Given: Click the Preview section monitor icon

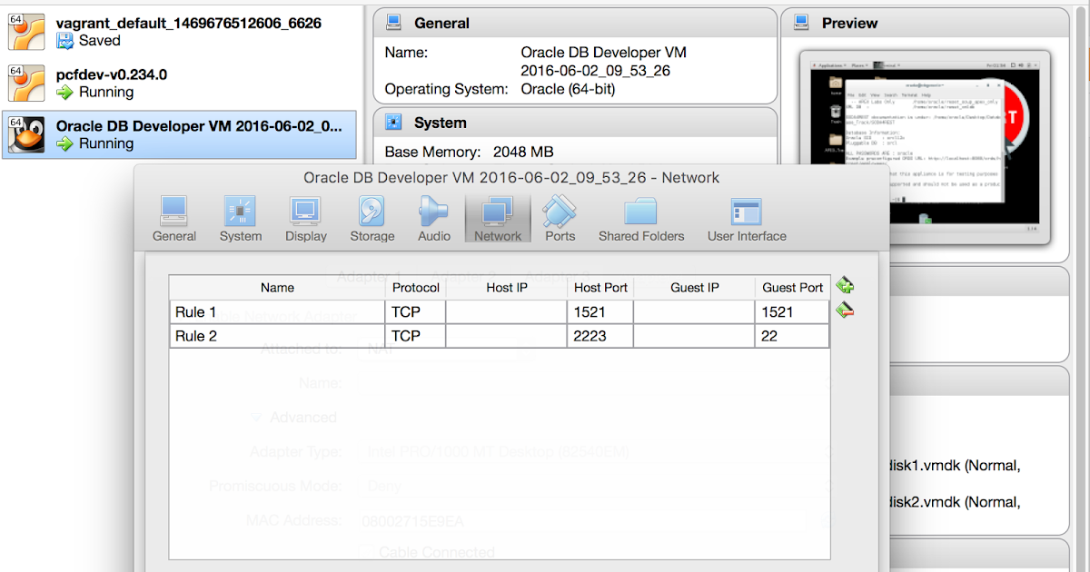Looking at the screenshot, I should pos(802,23).
